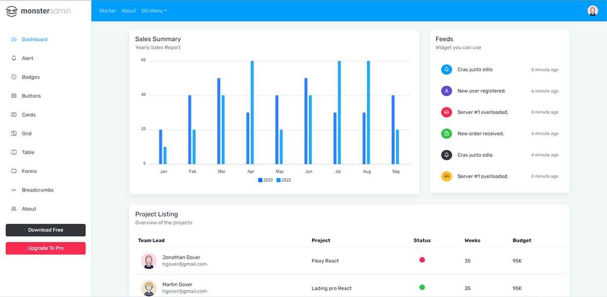The height and width of the screenshot is (297, 607).
Task: Click the Grid layout icon
Action: 13,133
